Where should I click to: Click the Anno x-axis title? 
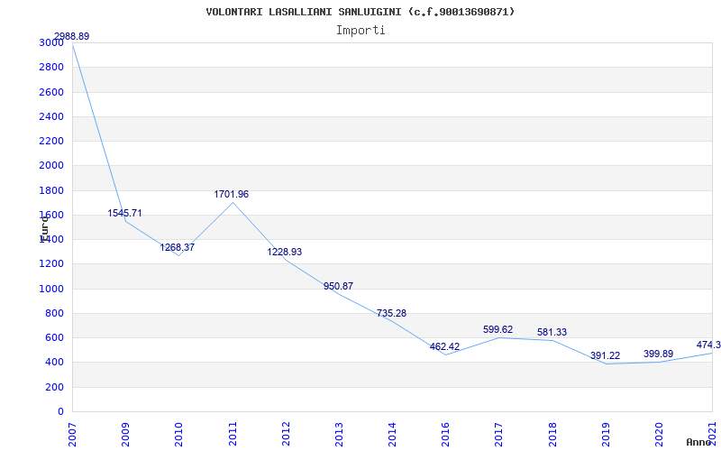[x=698, y=442]
